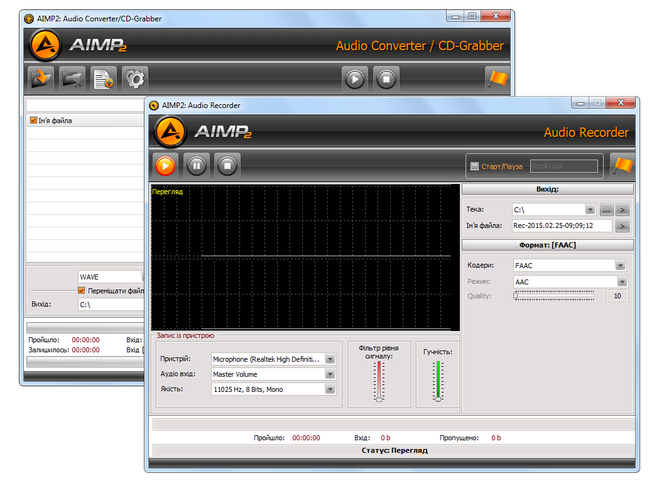
Task: Open the Аудіо вхід Master Volume dropdown
Action: [x=330, y=374]
